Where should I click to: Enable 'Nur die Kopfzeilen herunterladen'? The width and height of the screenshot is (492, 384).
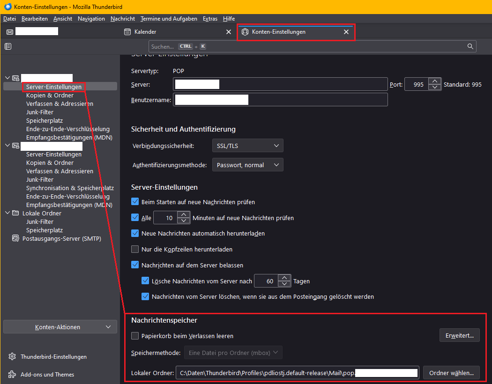[x=135, y=249]
